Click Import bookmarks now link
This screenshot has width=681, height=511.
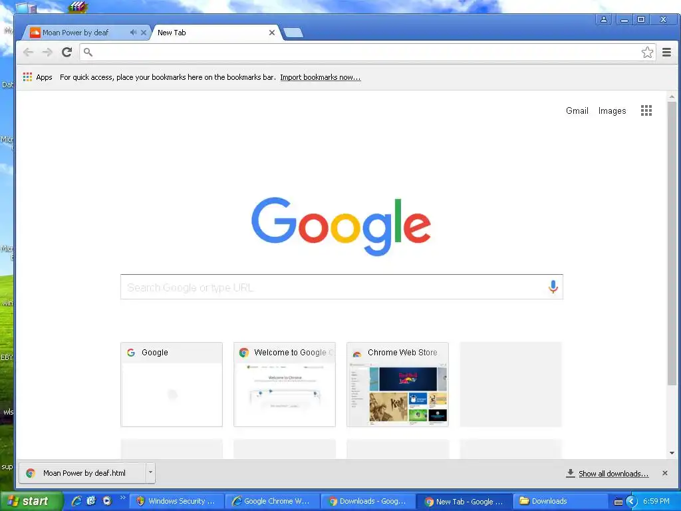pyautogui.click(x=320, y=77)
